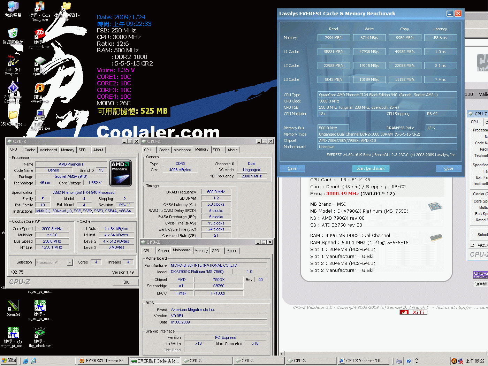Switch to EVEREST Ultimate Edition taskbar item
This screenshot has height=366, width=488.
(102, 361)
